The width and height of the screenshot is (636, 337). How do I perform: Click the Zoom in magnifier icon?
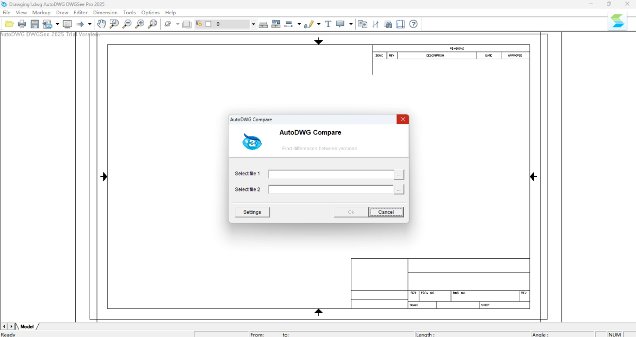pos(139,24)
